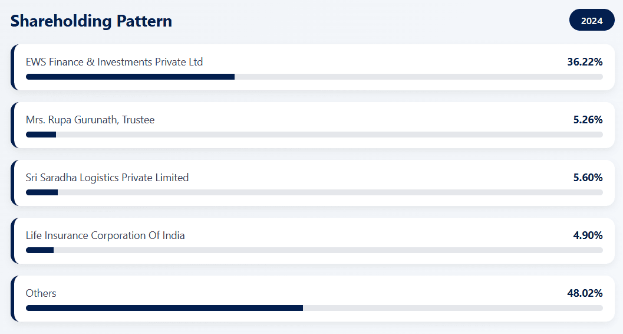Screen dimensions: 623x334
Task: Select Life Insurance Corporation Of India label
Action: point(106,235)
